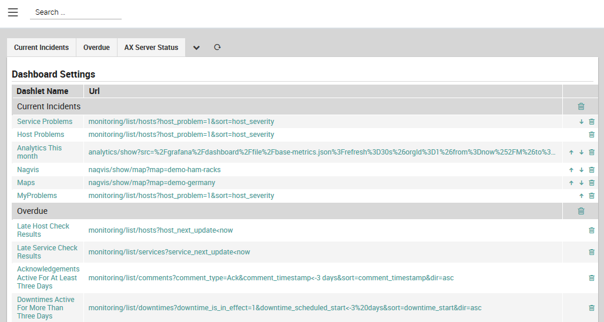Screen dimensions: 604x322
Task: Open the hamburger menu
Action: tap(13, 12)
